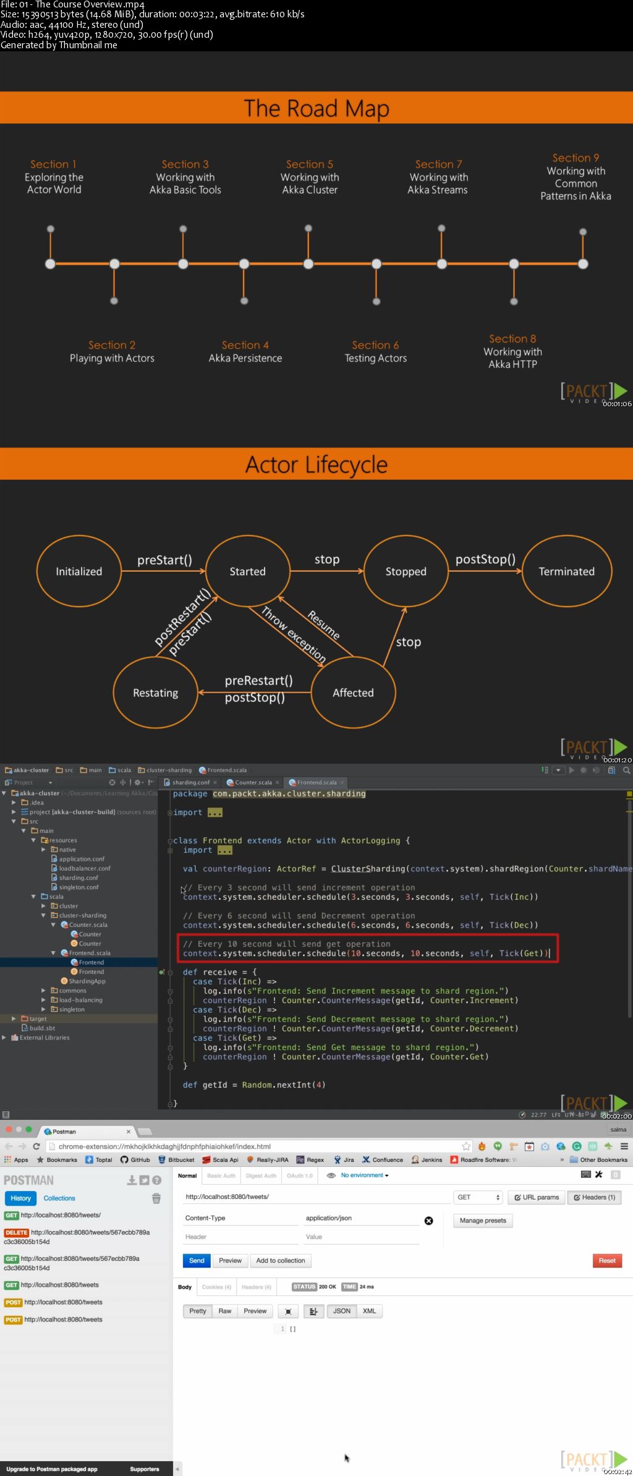Click project panel settings gear icon

click(138, 782)
